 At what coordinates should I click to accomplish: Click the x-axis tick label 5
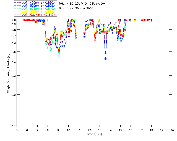pyautogui.click(x=17, y=130)
